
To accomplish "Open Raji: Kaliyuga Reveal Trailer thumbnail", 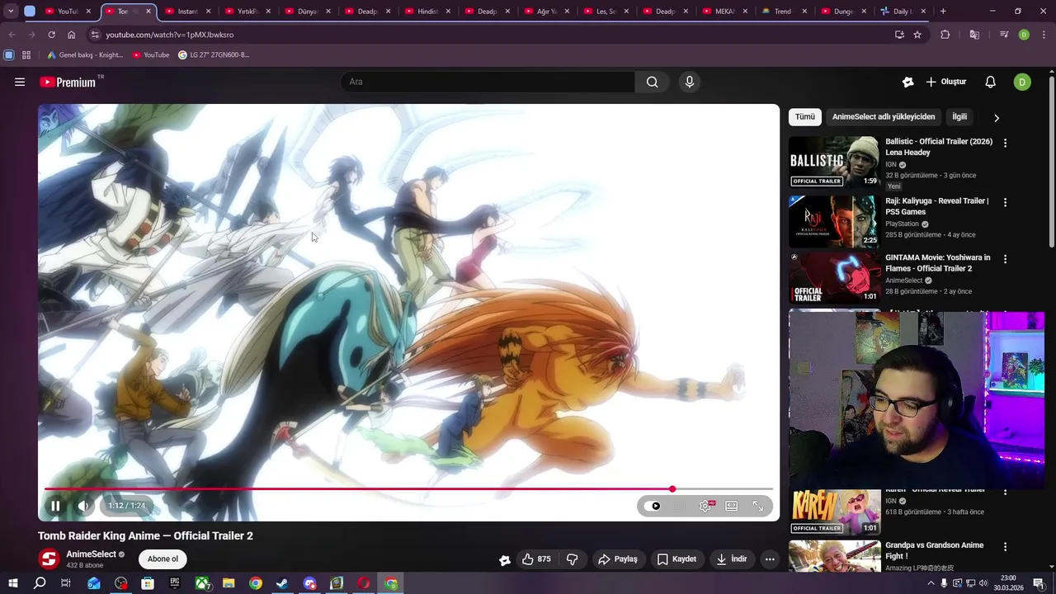I will [x=834, y=221].
